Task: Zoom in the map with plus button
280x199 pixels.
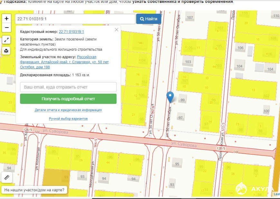Action: coord(6,19)
